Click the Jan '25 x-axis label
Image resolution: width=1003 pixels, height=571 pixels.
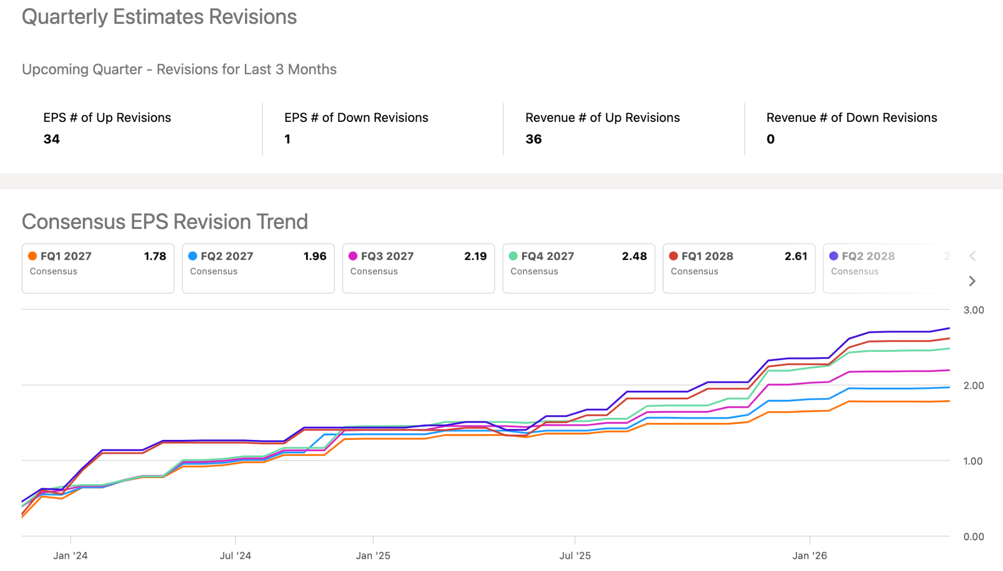point(373,556)
